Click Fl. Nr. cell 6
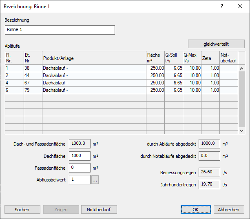The image size is (250, 219). tap(14, 90)
